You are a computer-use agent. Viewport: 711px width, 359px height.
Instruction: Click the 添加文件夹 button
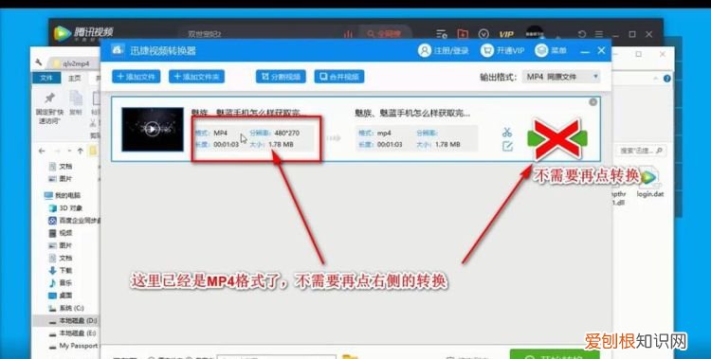pyautogui.click(x=196, y=77)
